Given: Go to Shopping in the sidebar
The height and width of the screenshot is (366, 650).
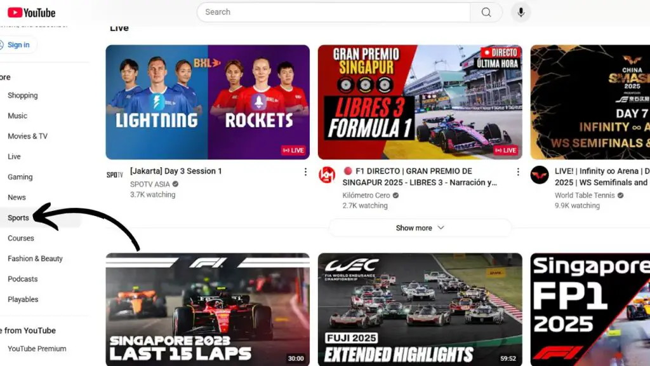Looking at the screenshot, I should pyautogui.click(x=23, y=95).
